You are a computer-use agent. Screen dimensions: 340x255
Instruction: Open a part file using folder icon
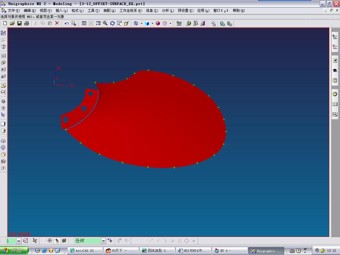[x=12, y=23]
